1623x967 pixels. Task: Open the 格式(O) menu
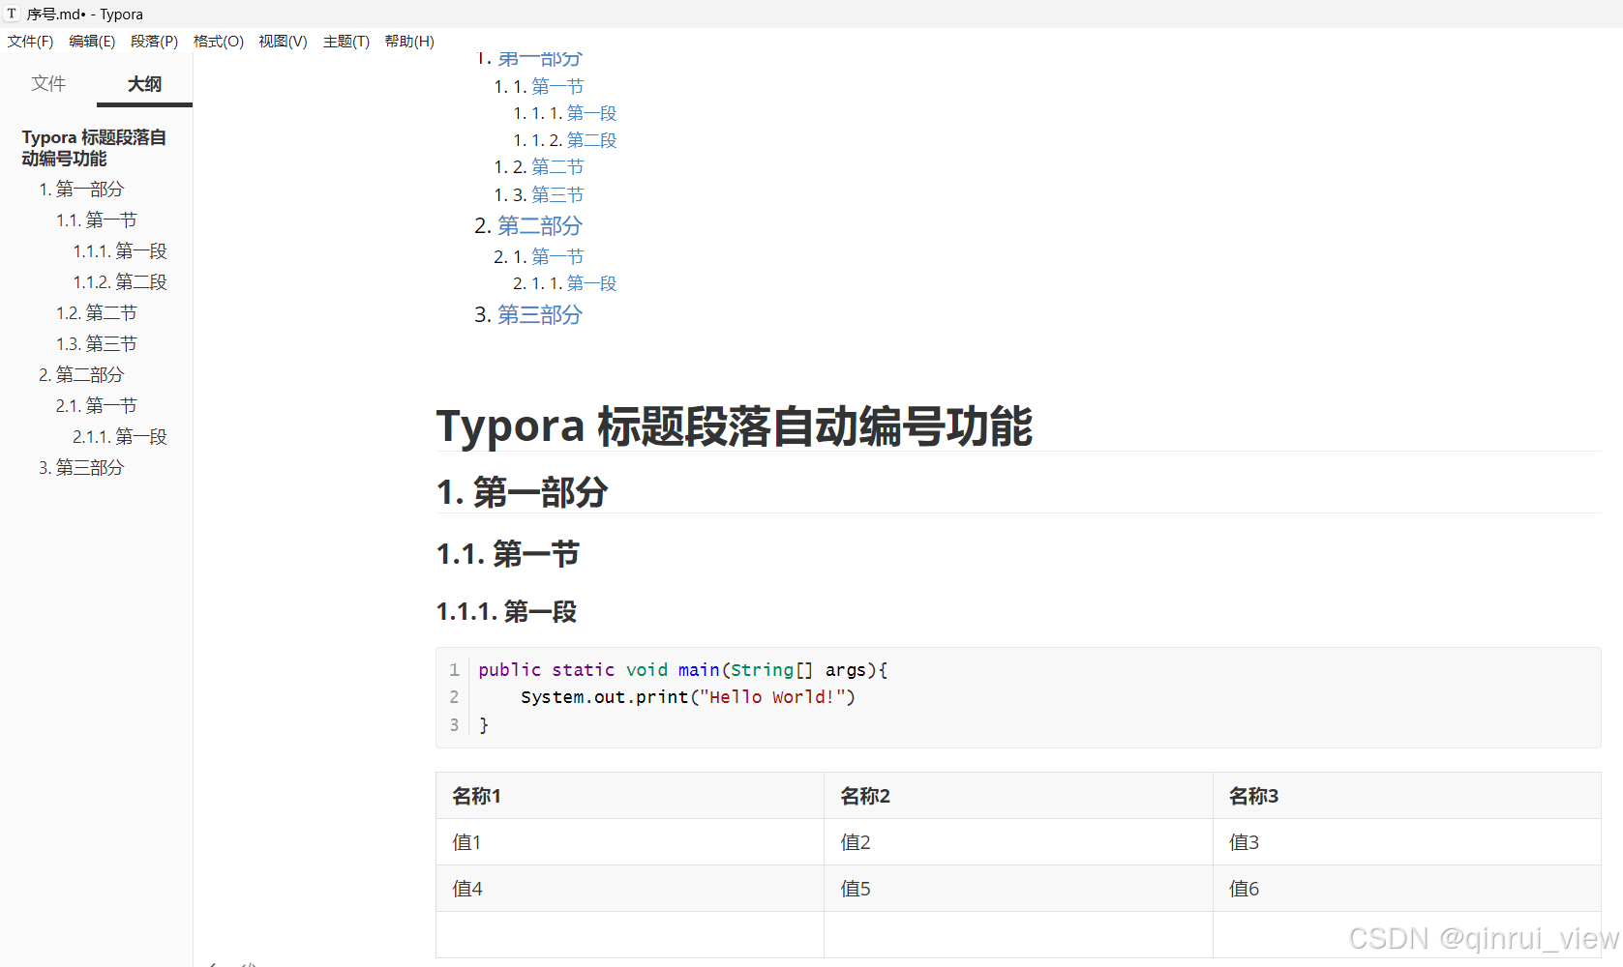[x=219, y=42]
